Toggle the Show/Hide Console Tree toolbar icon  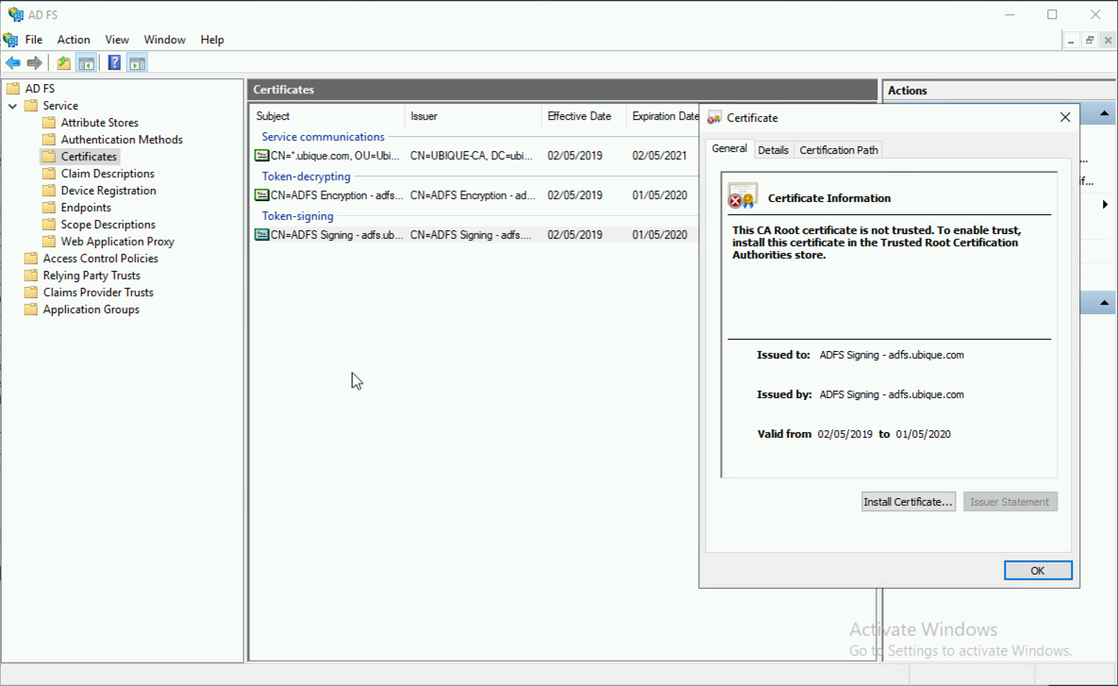pos(86,63)
